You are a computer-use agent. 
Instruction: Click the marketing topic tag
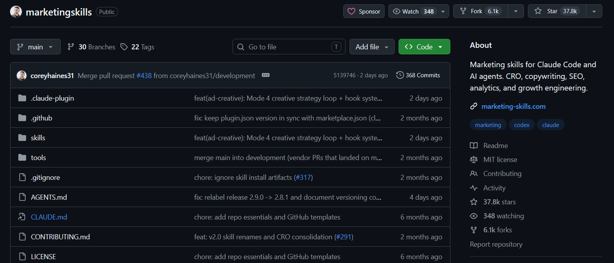pos(488,125)
